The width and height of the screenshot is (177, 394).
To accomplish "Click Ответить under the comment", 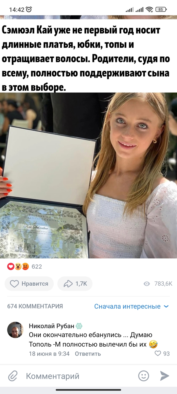I will click(x=88, y=354).
